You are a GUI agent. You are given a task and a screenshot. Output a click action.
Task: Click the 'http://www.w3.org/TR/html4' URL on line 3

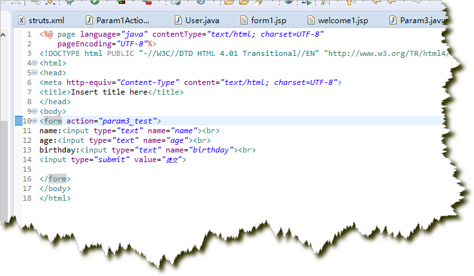click(x=387, y=53)
